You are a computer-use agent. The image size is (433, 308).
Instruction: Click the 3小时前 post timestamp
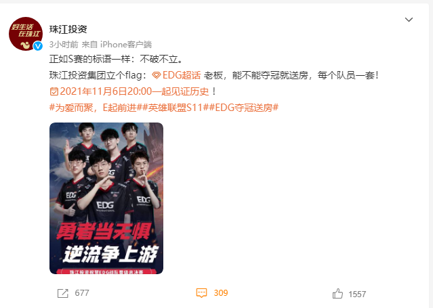coord(64,45)
